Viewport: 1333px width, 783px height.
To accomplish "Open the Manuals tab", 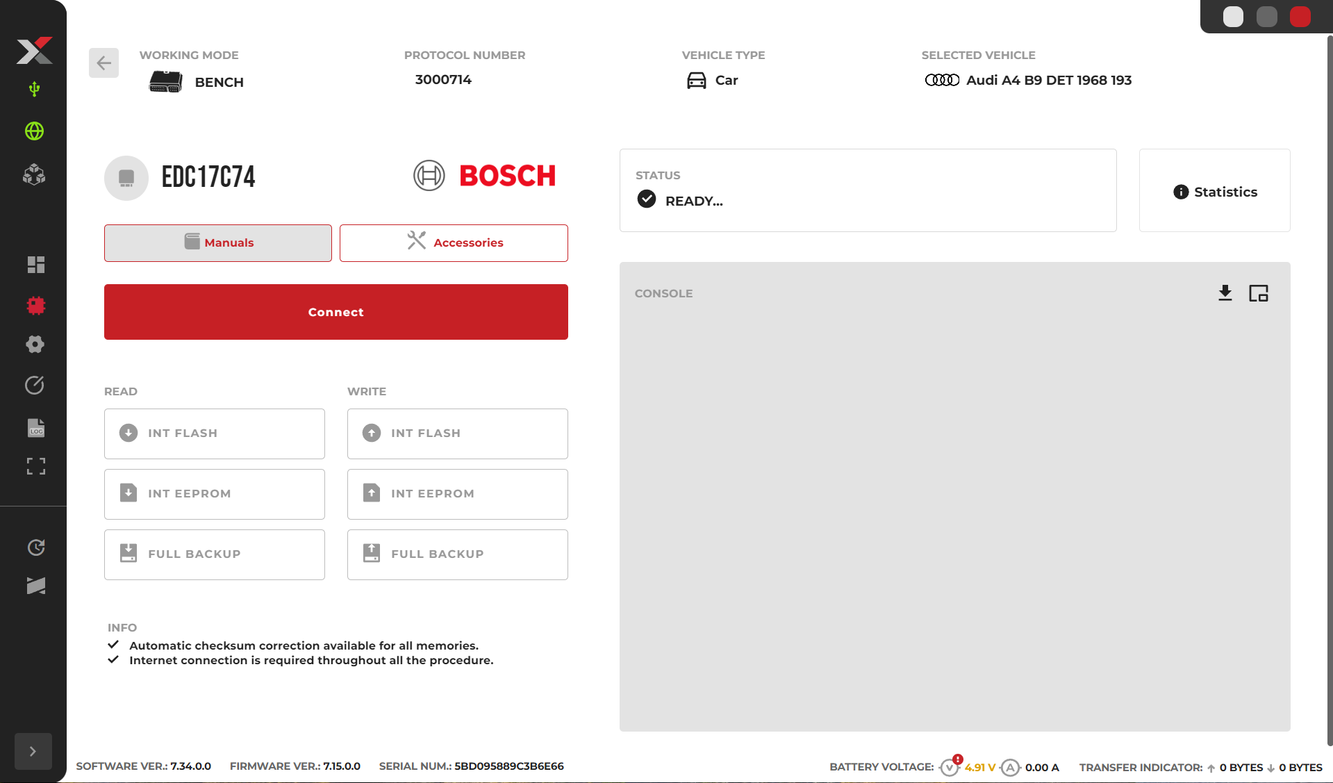I will pos(218,242).
